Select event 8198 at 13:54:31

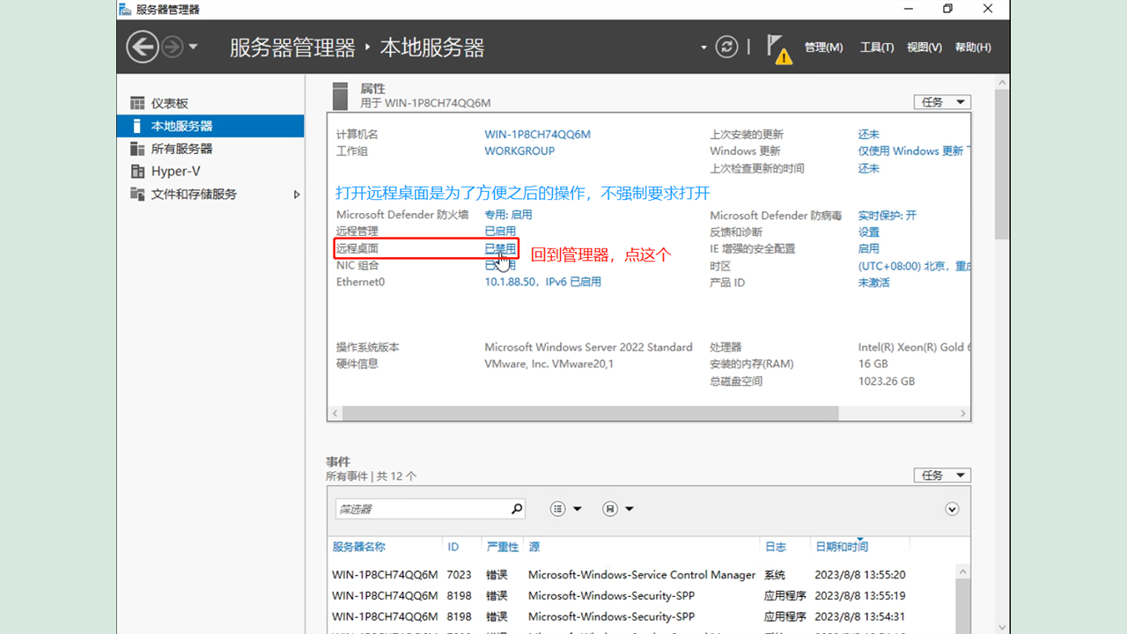[641, 617]
